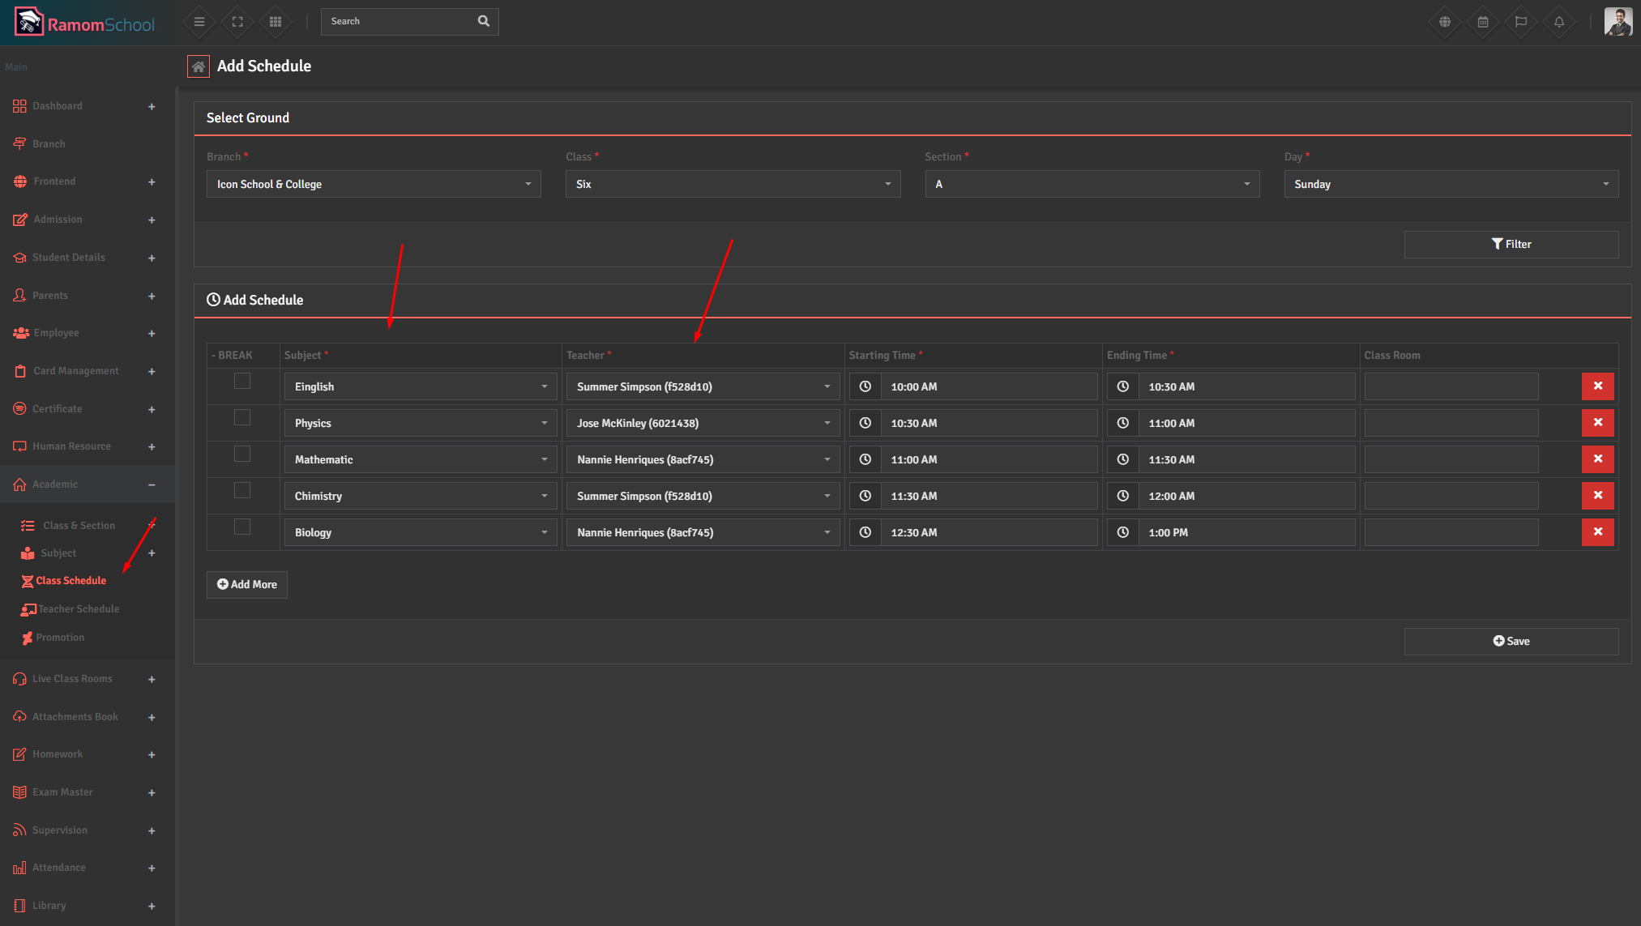The height and width of the screenshot is (926, 1641).
Task: Click the globe language icon
Action: pos(1445,22)
